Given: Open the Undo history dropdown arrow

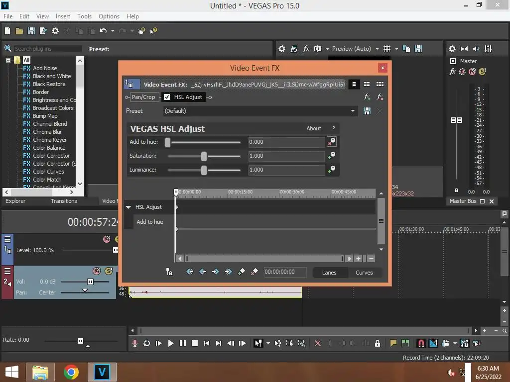Looking at the screenshot, I should tap(113, 31).
